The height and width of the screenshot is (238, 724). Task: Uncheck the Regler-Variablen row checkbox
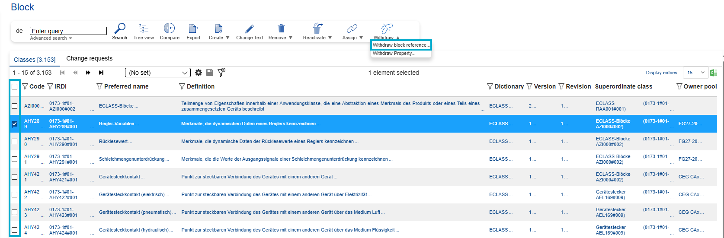[15, 124]
